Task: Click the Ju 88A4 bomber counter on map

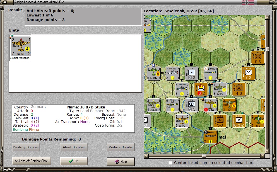Action: (154, 73)
